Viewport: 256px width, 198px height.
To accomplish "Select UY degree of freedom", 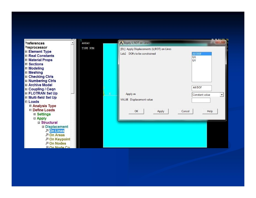I will (194, 60).
